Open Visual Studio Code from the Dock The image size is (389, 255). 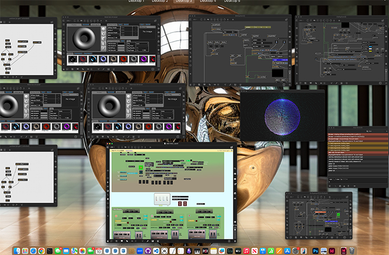157,251
